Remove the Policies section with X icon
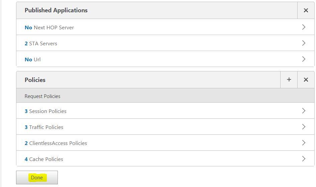The width and height of the screenshot is (316, 187). coord(306,80)
